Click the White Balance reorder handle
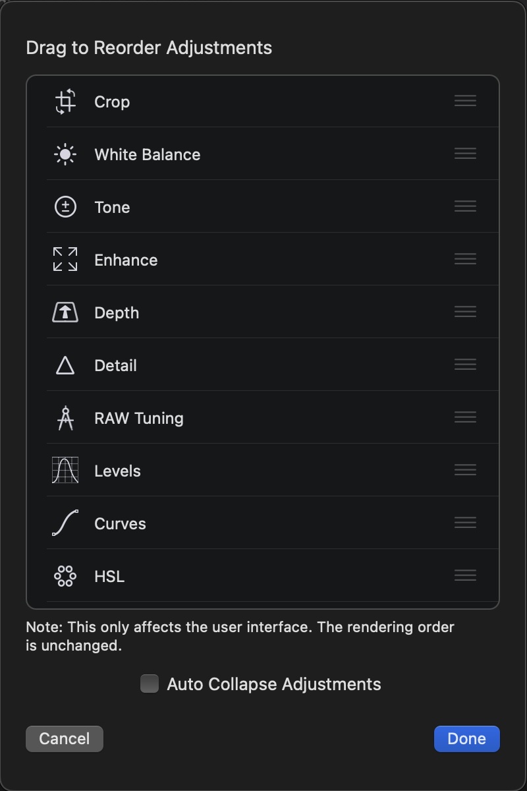Image resolution: width=527 pixels, height=791 pixels. (465, 154)
